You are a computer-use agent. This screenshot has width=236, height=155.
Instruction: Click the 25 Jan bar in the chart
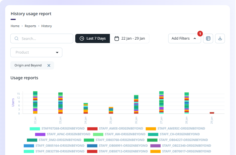point(111,110)
